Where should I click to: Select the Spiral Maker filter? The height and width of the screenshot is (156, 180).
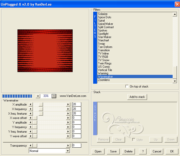106,24
